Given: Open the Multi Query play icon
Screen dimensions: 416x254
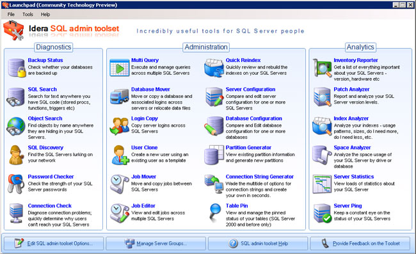Looking at the screenshot, I should (x=120, y=68).
